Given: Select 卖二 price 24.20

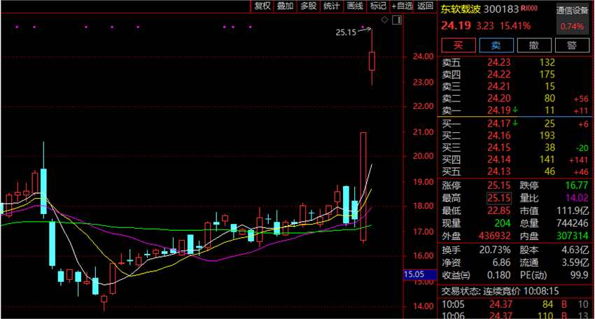Looking at the screenshot, I should pyautogui.click(x=498, y=99).
